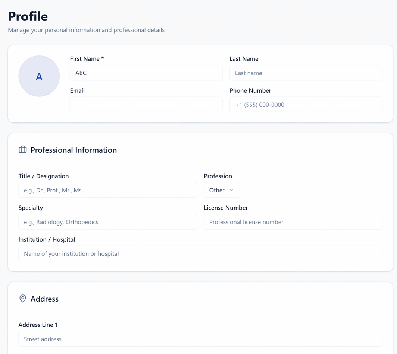397x354 pixels.
Task: Click the Title / Designation input field
Action: 107,190
